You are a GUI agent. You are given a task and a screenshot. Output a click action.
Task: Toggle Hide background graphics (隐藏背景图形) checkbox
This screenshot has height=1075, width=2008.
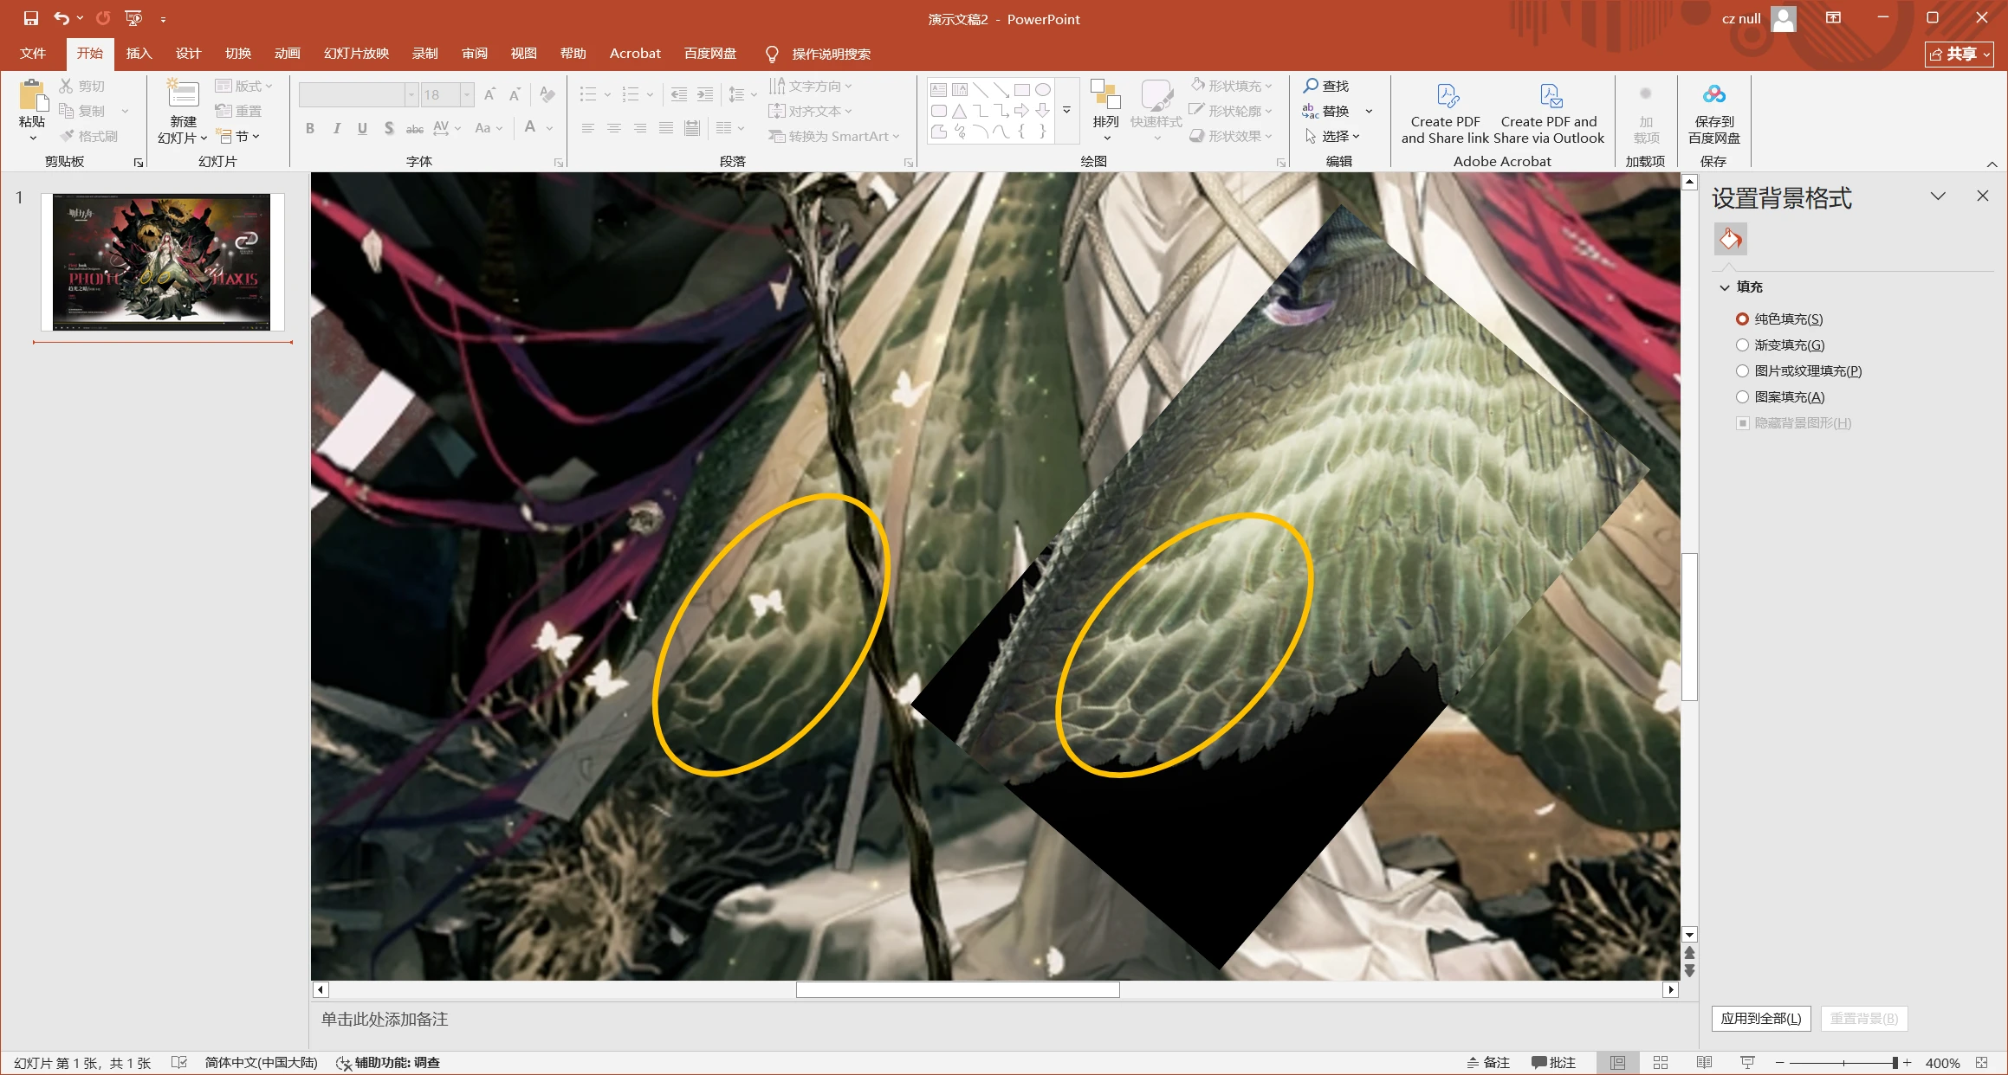1742,423
